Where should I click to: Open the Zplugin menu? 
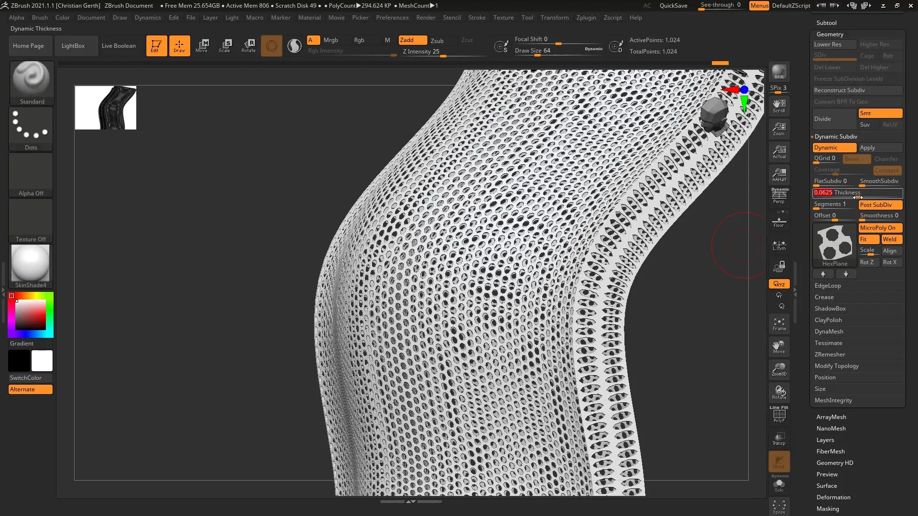586,18
